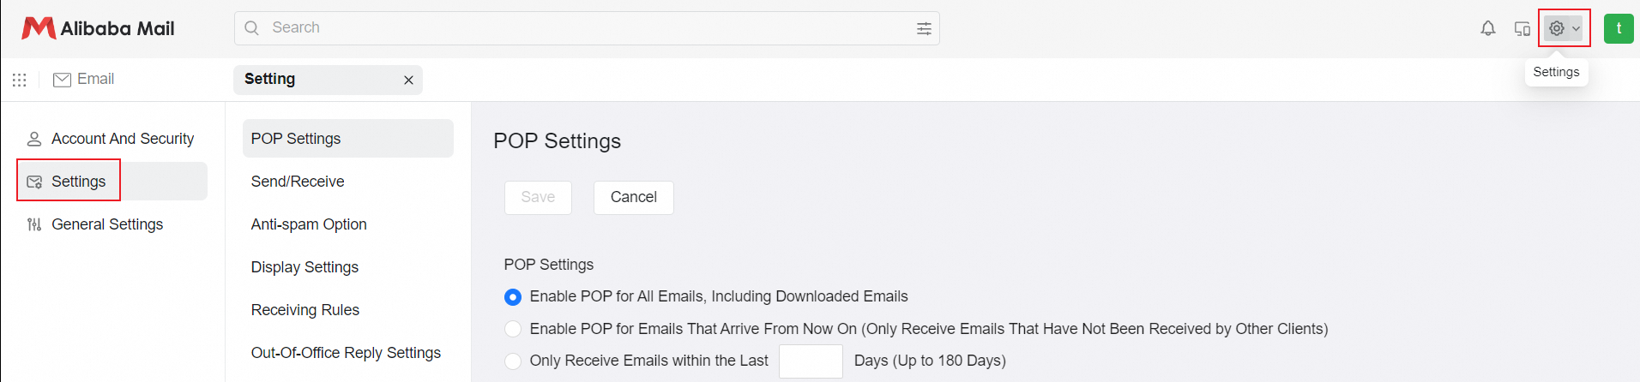Open General Settings section
The image size is (1640, 382).
pos(106,224)
